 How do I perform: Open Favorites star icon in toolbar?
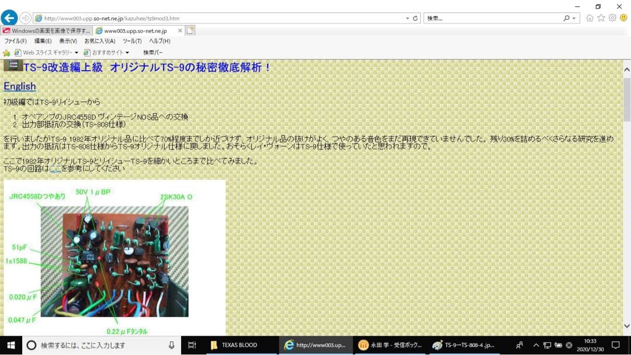(x=601, y=18)
